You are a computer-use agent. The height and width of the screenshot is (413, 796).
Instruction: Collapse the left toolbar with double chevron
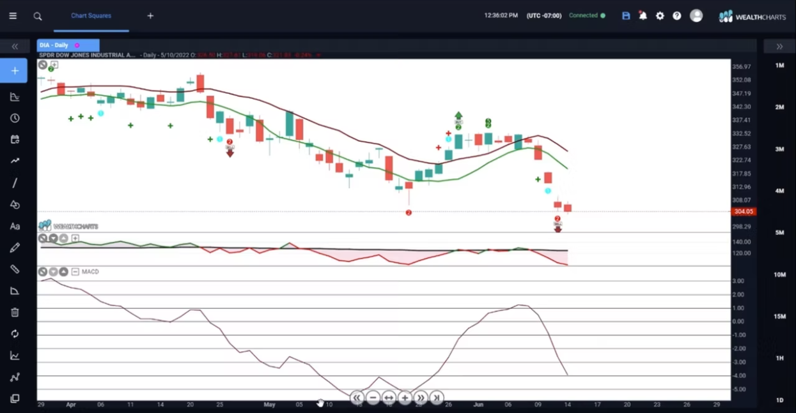[x=15, y=47]
